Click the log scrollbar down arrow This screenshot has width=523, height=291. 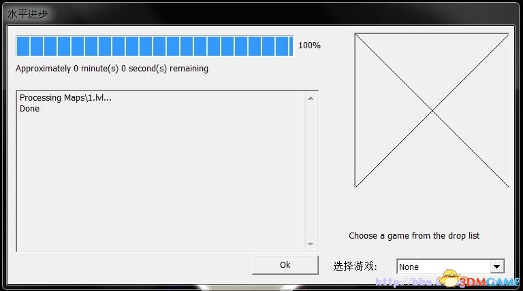coord(311,244)
